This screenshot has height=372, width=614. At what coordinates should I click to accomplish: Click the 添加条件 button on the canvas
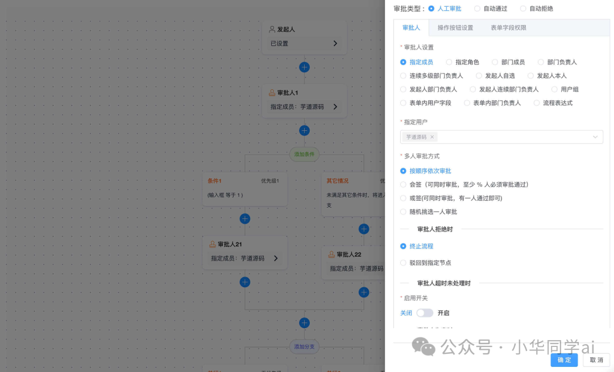click(x=304, y=154)
